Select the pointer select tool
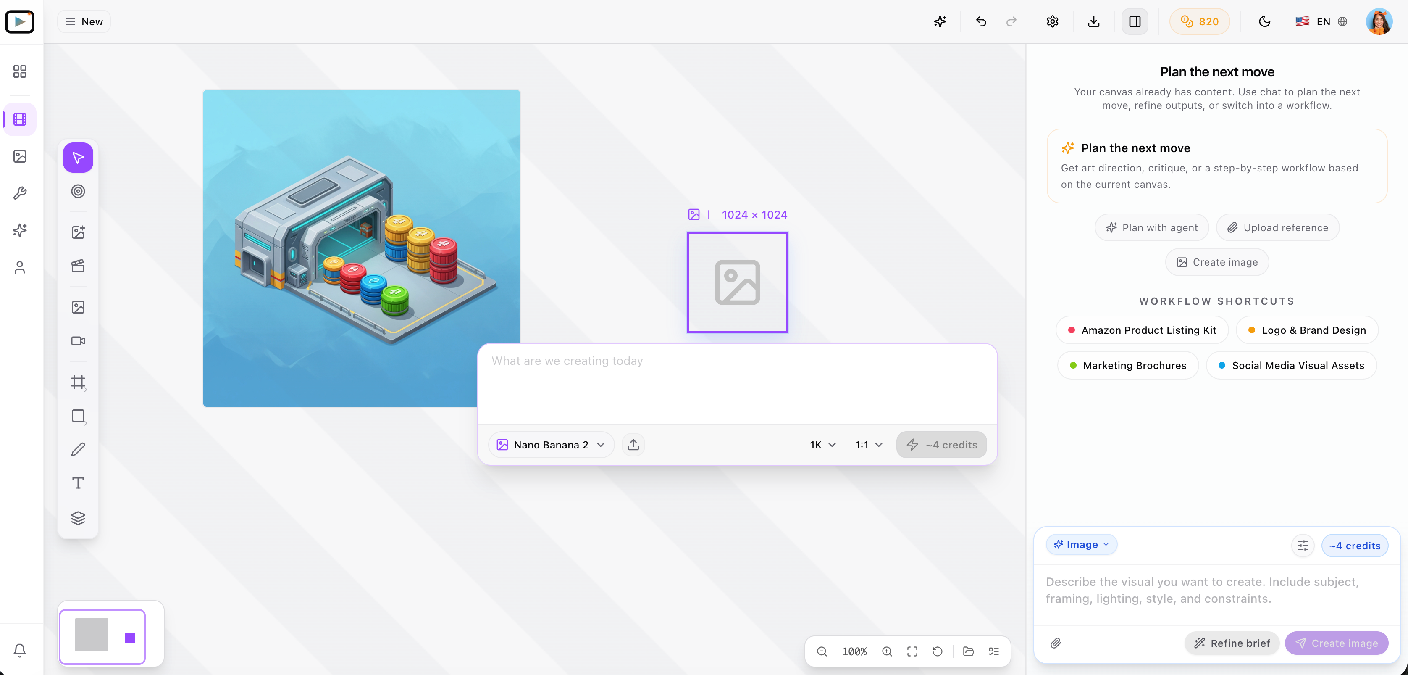1408x675 pixels. click(x=78, y=158)
